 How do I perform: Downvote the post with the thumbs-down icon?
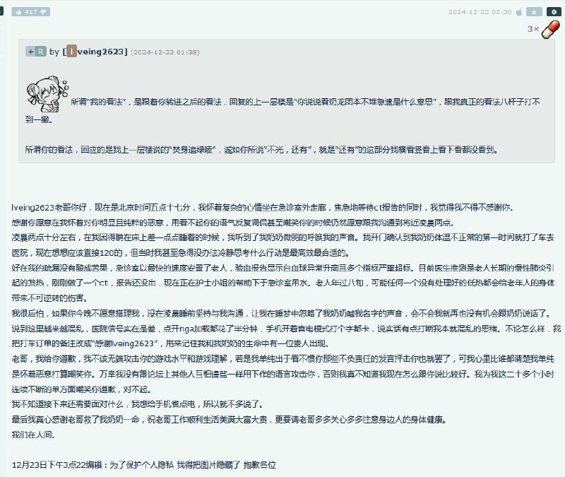coord(43,12)
